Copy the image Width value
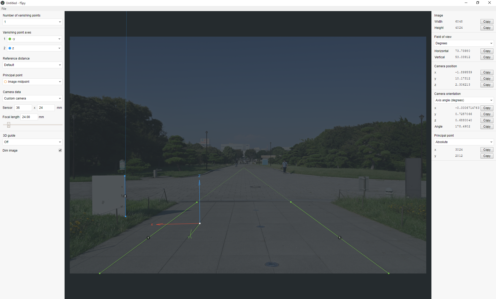The height and width of the screenshot is (299, 496). (x=487, y=22)
